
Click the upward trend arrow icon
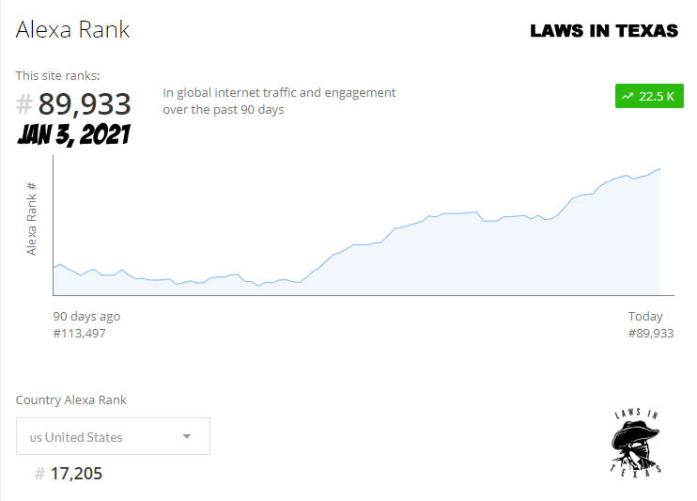627,96
